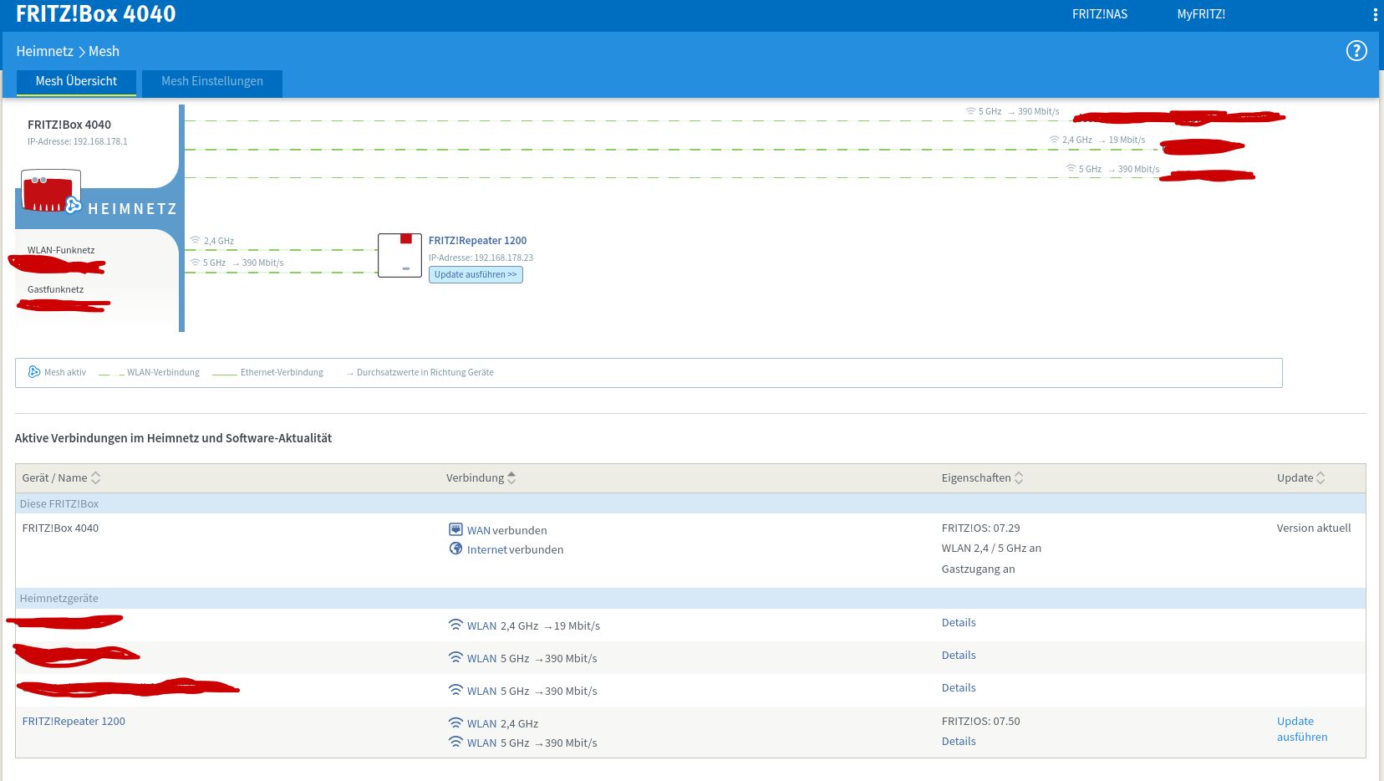The height and width of the screenshot is (781, 1384).
Task: Click the 'IP-Adresse: 192.168.178.23' text
Action: click(x=481, y=258)
